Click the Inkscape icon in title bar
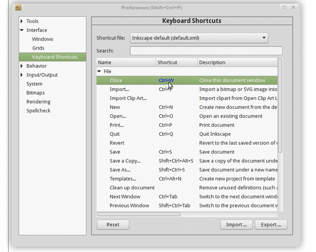This screenshot has height=252, width=316. pos(18,7)
